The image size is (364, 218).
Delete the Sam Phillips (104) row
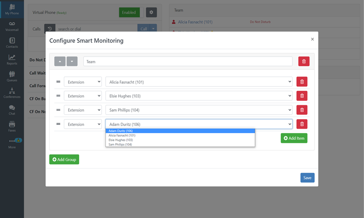(302, 110)
